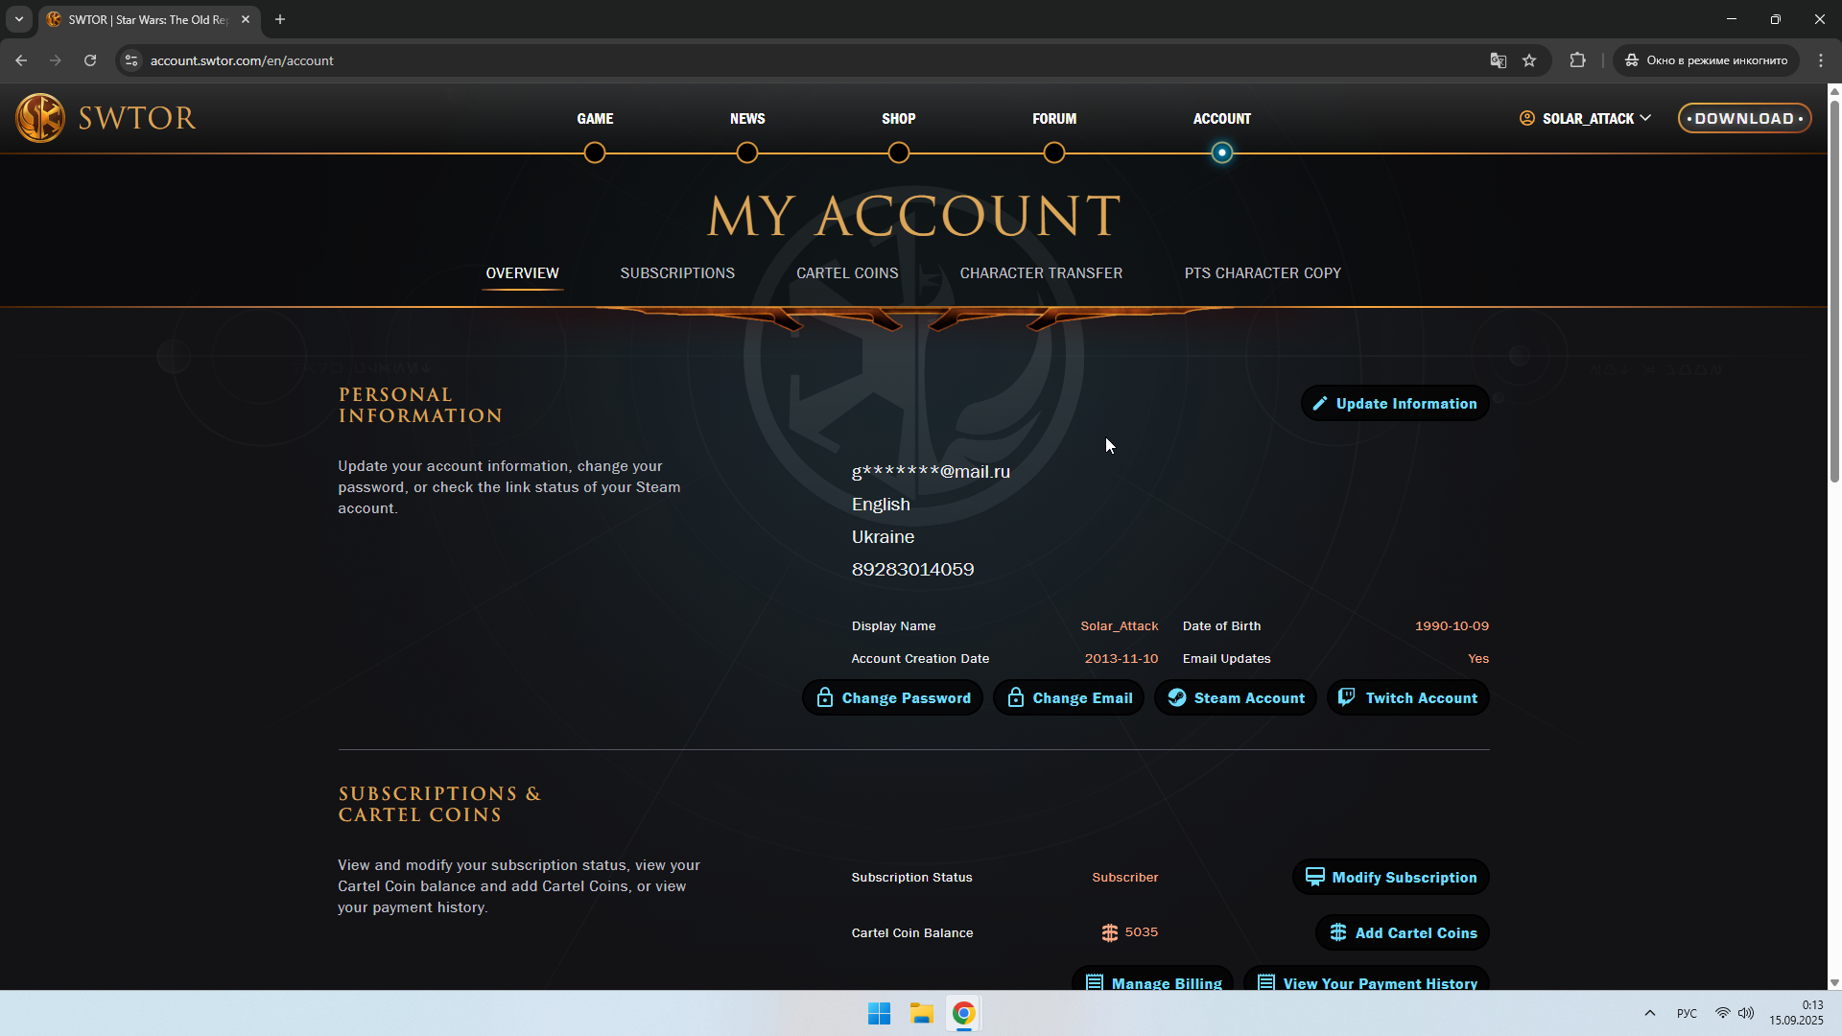Screen dimensions: 1842x1036
Task: Click the lock icon on Change Password
Action: coord(825,697)
